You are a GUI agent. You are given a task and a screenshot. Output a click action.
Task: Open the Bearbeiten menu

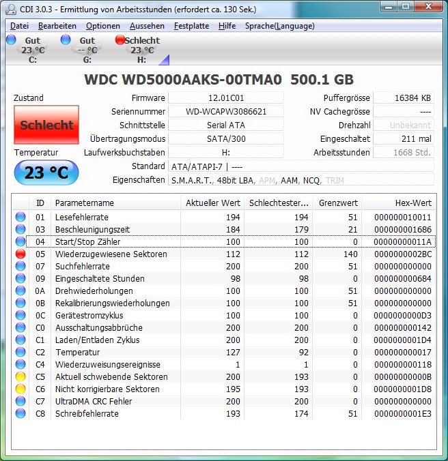pyautogui.click(x=57, y=26)
